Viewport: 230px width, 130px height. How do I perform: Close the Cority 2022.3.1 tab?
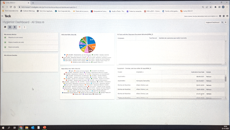[28, 3]
